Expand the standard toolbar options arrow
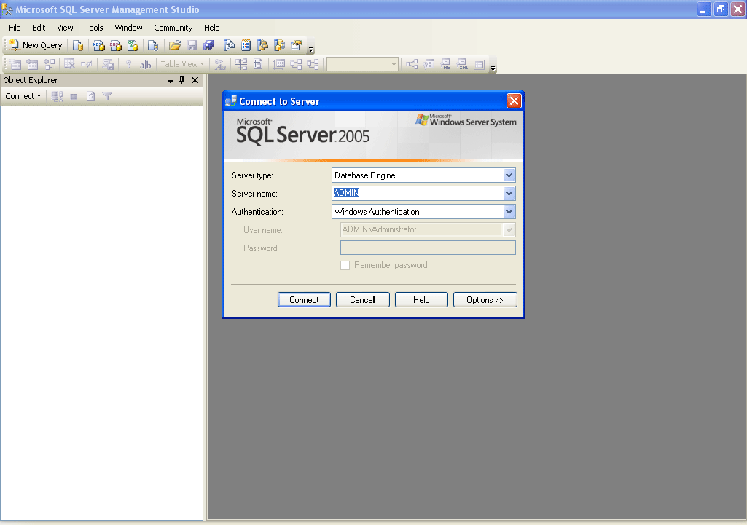Screen dimensions: 747x525 pos(310,49)
